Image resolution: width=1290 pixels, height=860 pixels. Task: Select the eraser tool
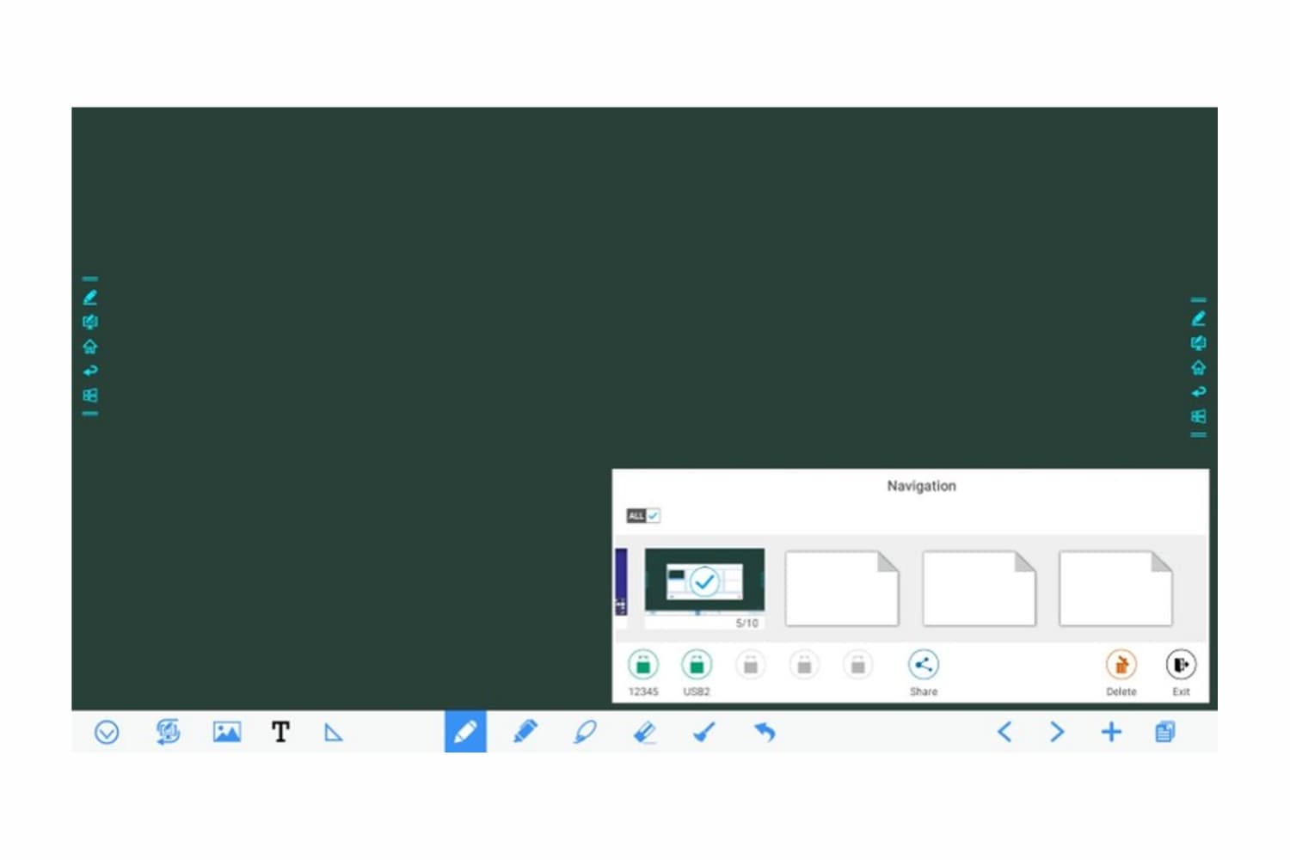click(x=645, y=732)
